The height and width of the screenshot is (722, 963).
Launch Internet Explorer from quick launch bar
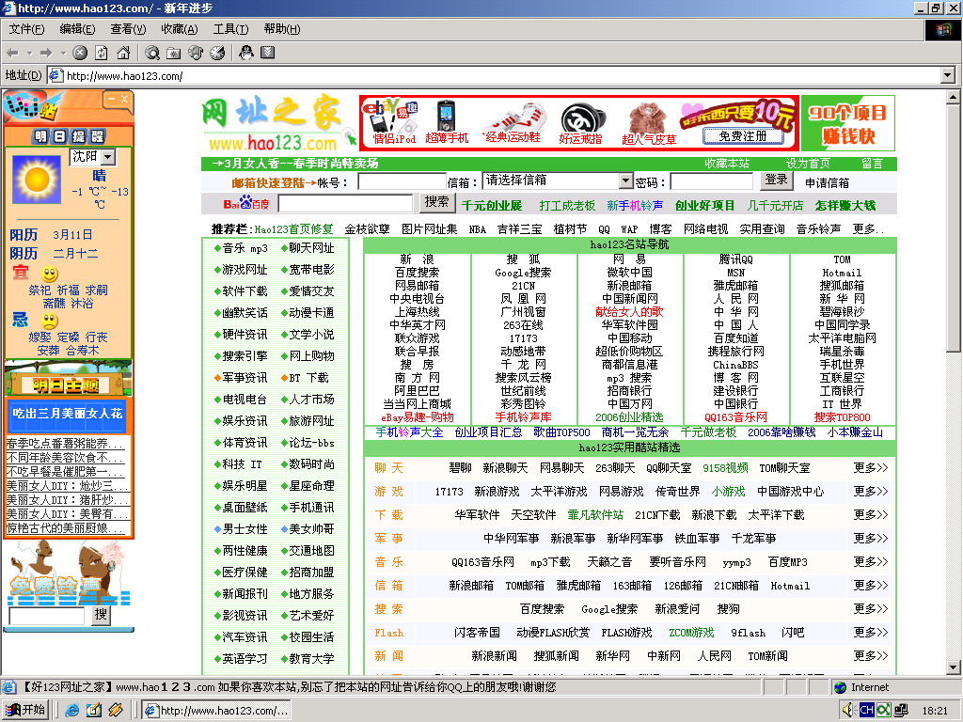click(71, 711)
